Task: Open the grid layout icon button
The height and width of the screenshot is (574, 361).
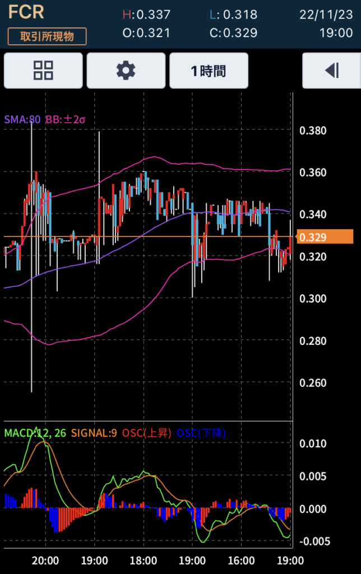Action: click(43, 71)
